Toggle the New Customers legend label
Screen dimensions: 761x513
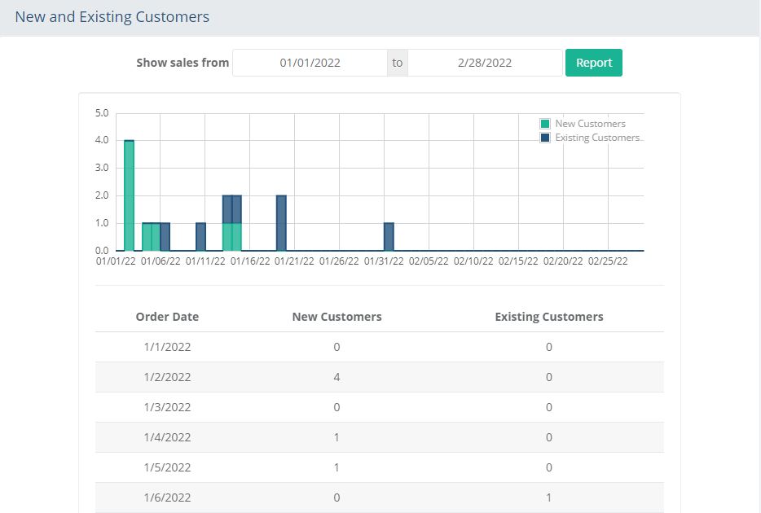tap(590, 124)
